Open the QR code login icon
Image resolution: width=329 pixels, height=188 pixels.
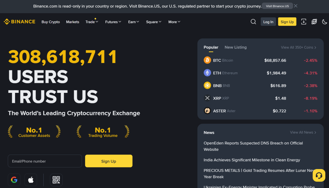[56, 180]
